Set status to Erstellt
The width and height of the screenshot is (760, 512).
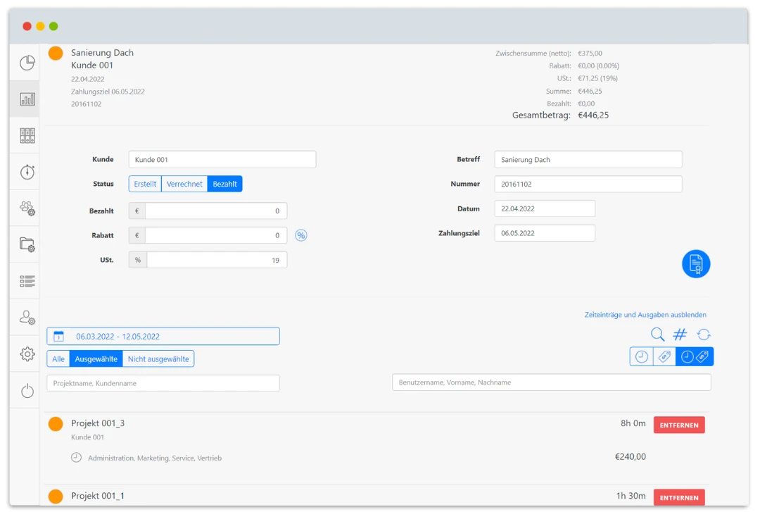coord(145,184)
